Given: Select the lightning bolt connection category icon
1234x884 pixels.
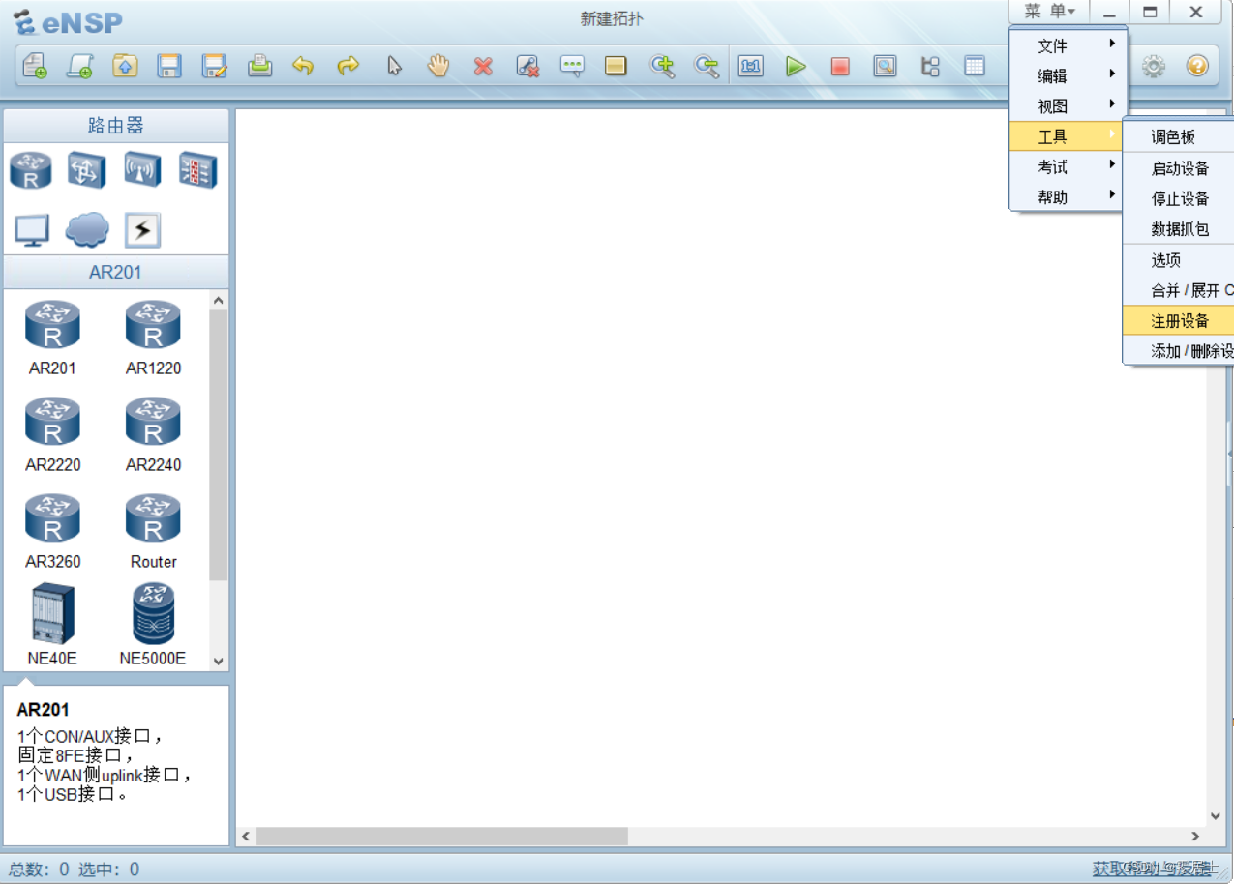Looking at the screenshot, I should coord(142,230).
